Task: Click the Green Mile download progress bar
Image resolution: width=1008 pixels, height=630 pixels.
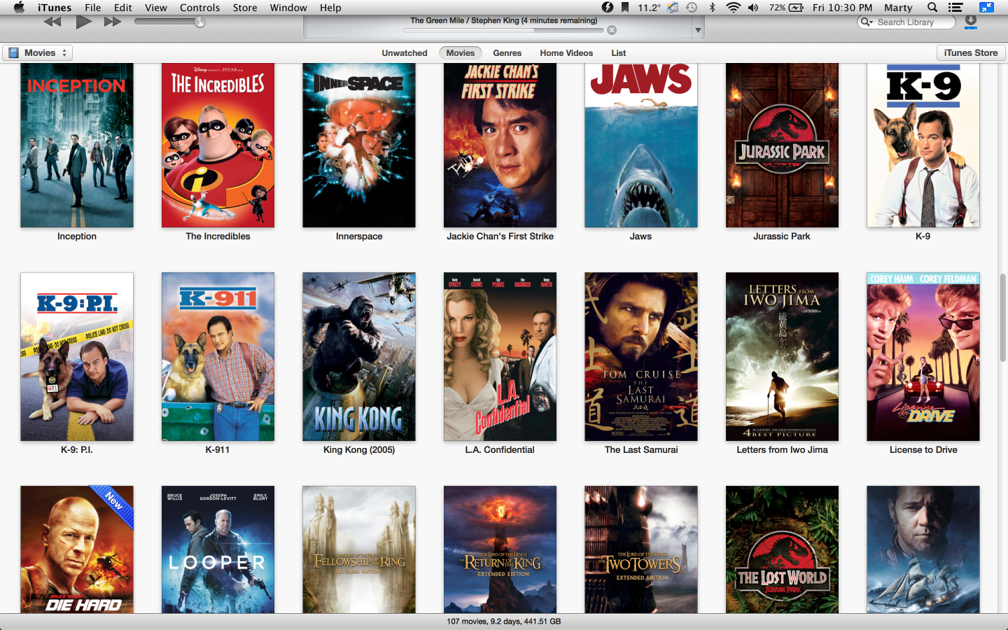Action: click(x=503, y=30)
